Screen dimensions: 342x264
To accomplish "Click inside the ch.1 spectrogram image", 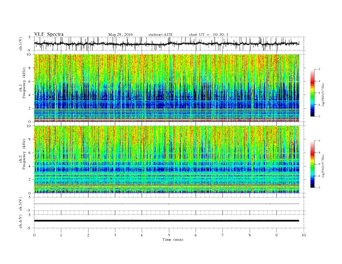I will click(x=166, y=88).
